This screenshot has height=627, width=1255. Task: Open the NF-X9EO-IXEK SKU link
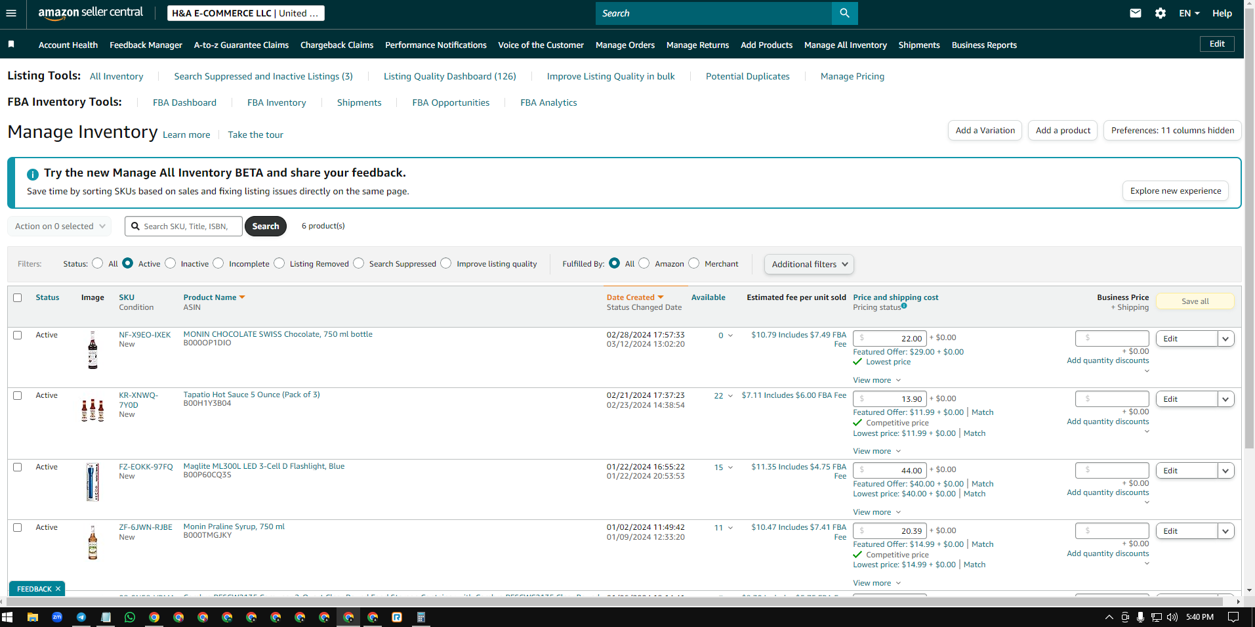144,335
